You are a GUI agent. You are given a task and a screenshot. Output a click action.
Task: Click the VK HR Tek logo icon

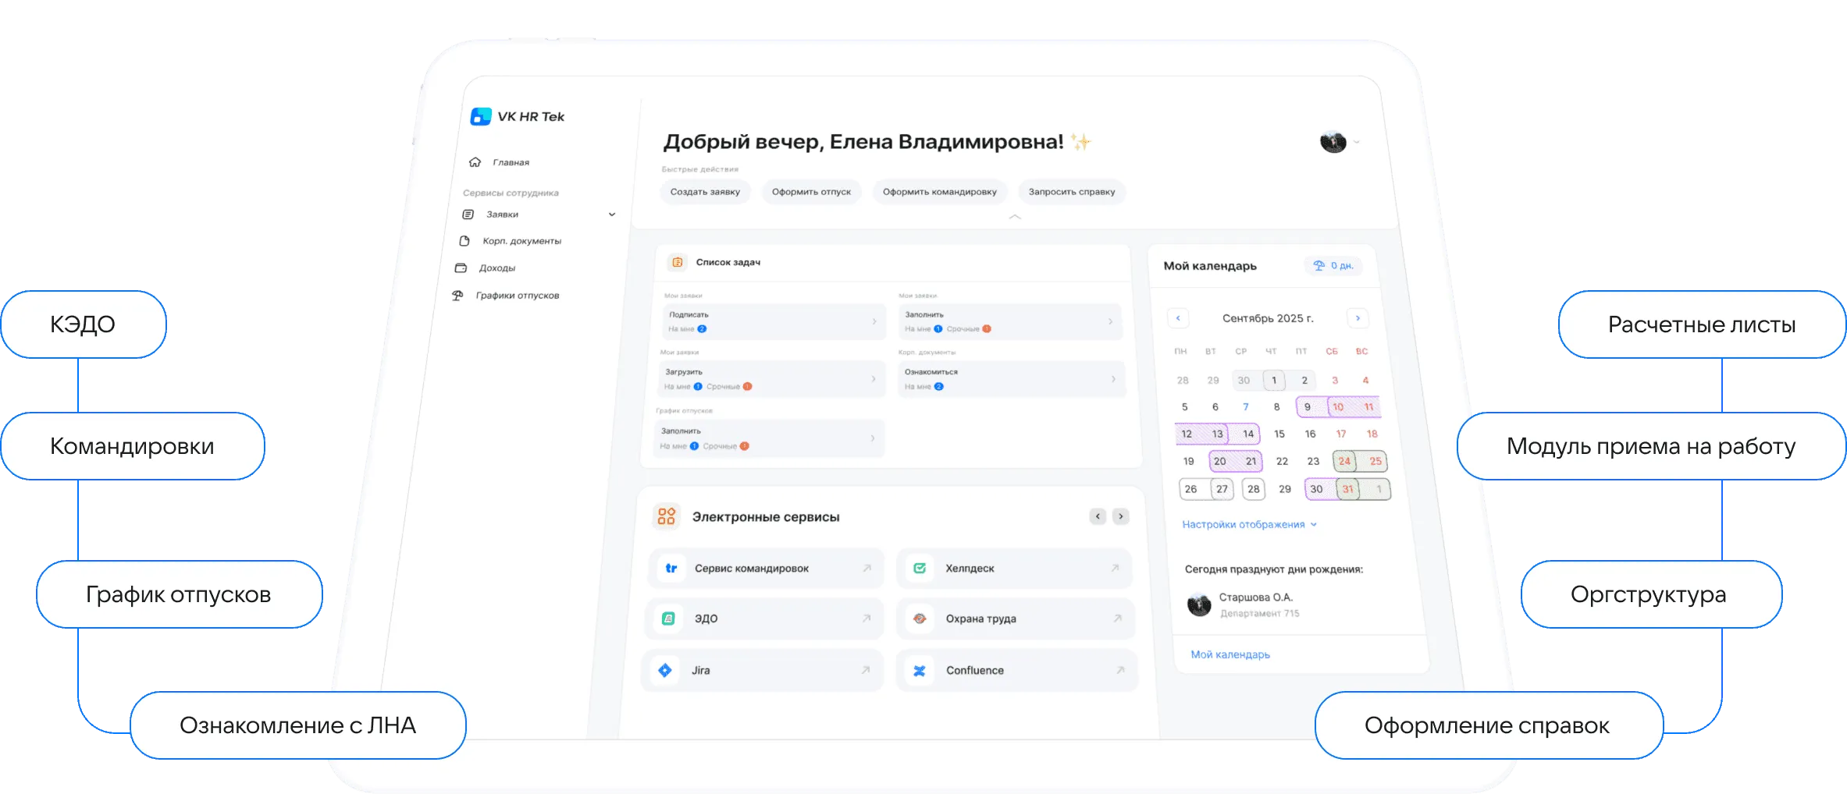[481, 117]
